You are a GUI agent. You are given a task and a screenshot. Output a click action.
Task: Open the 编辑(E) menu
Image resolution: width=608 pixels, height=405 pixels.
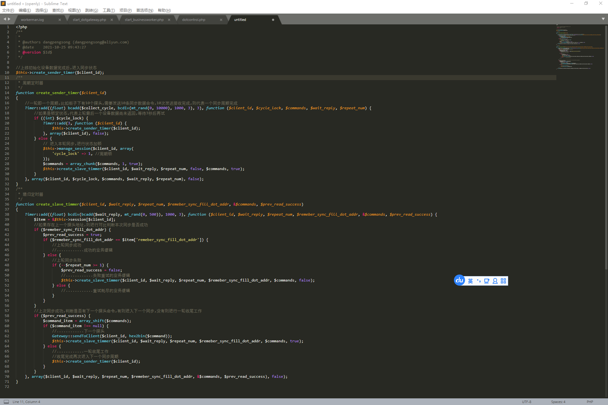[25, 10]
